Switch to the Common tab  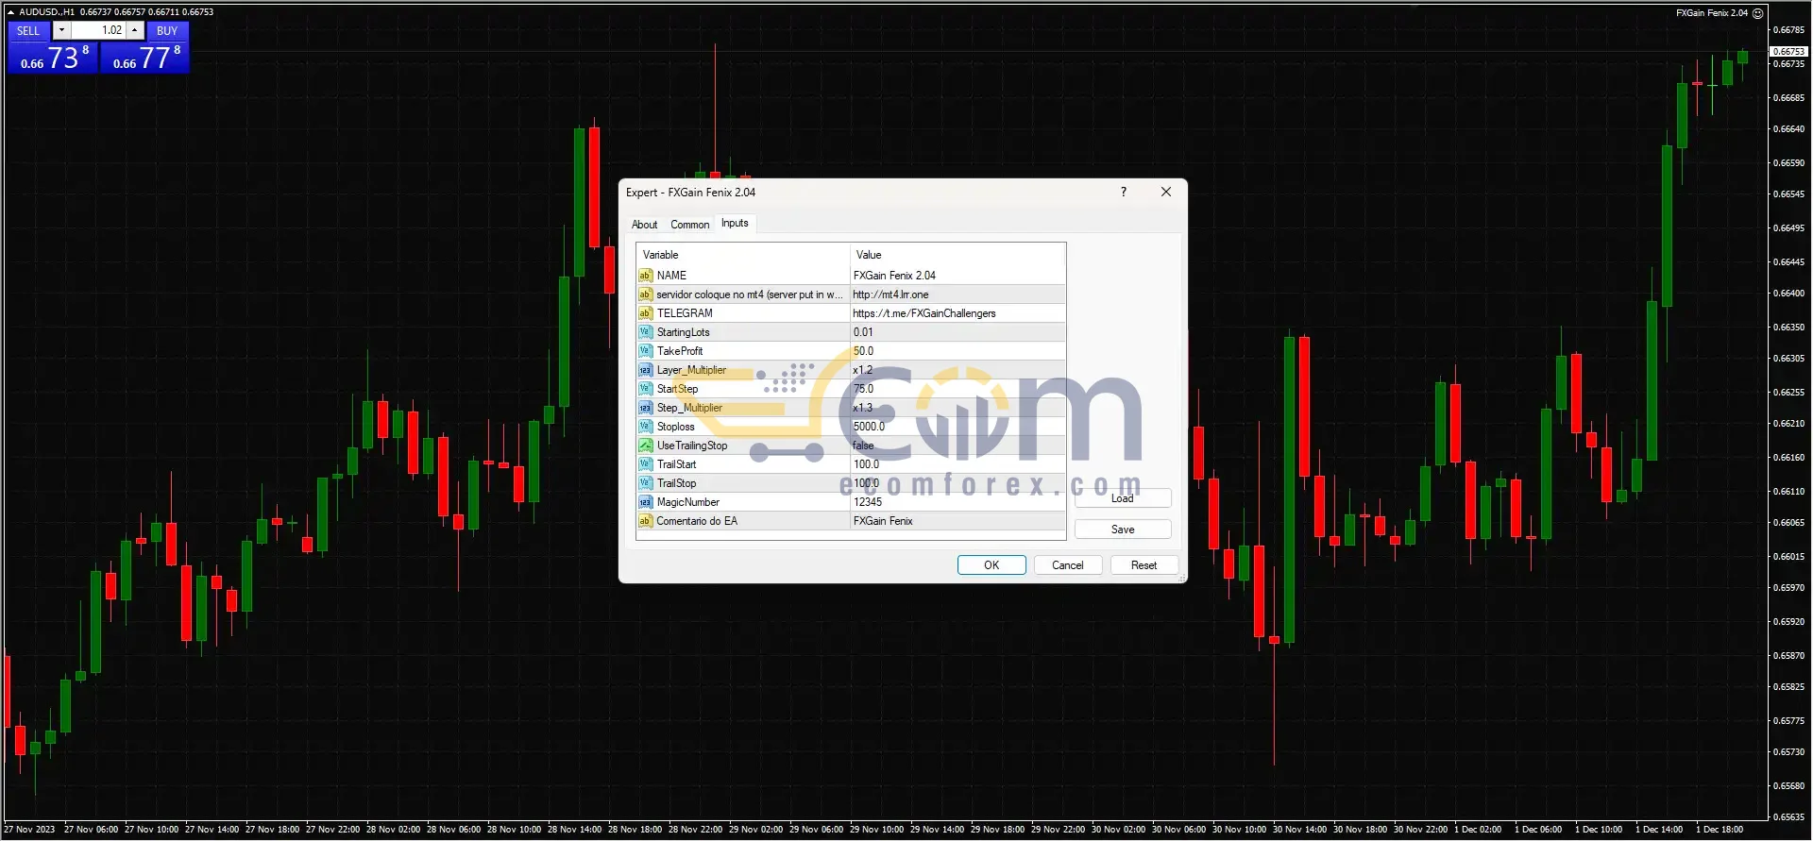(x=689, y=225)
